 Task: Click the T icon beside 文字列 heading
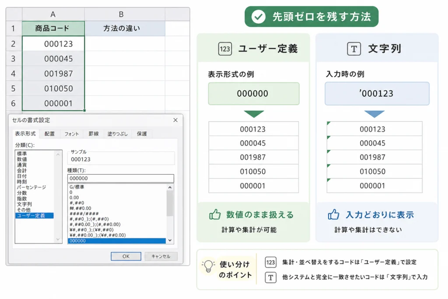[x=353, y=49]
